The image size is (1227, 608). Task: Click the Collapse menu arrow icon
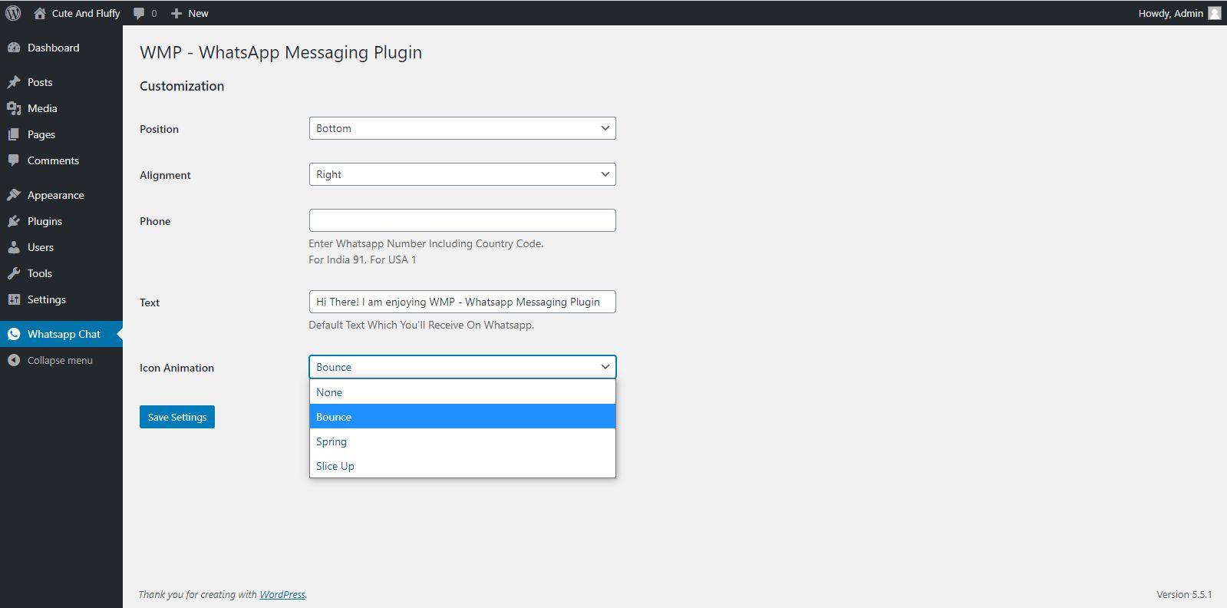(x=14, y=360)
